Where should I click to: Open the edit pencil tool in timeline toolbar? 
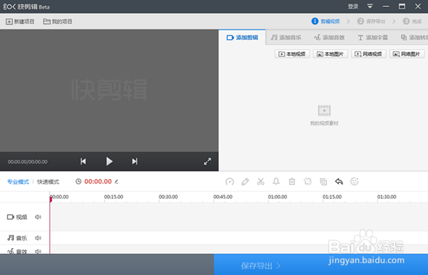245,182
